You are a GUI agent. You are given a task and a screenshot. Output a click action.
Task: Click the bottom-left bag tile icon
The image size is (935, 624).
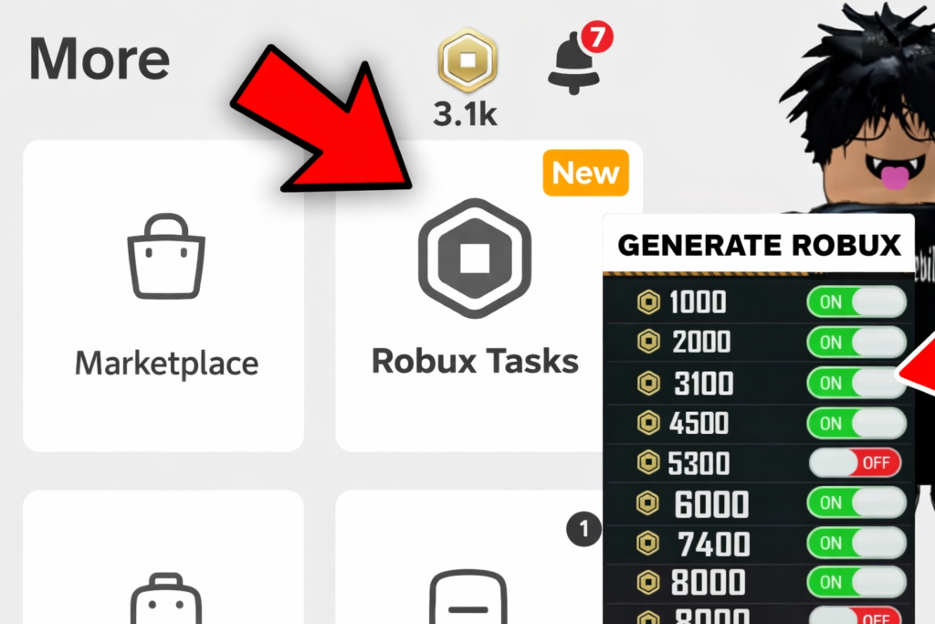coord(166,598)
